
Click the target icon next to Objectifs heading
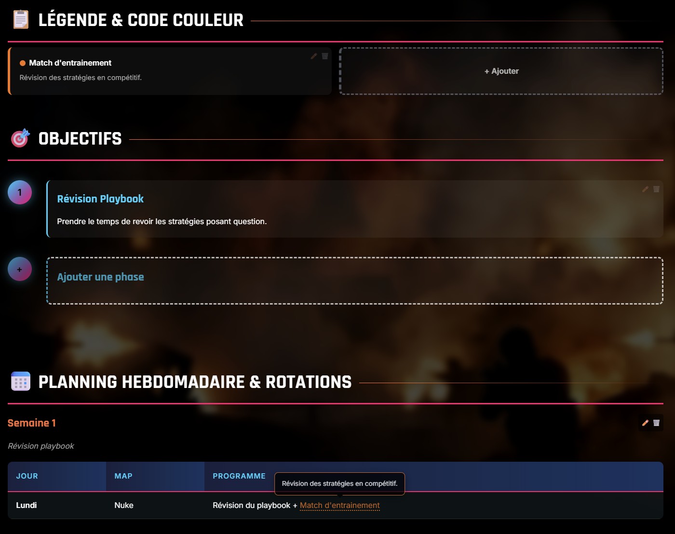(x=20, y=138)
